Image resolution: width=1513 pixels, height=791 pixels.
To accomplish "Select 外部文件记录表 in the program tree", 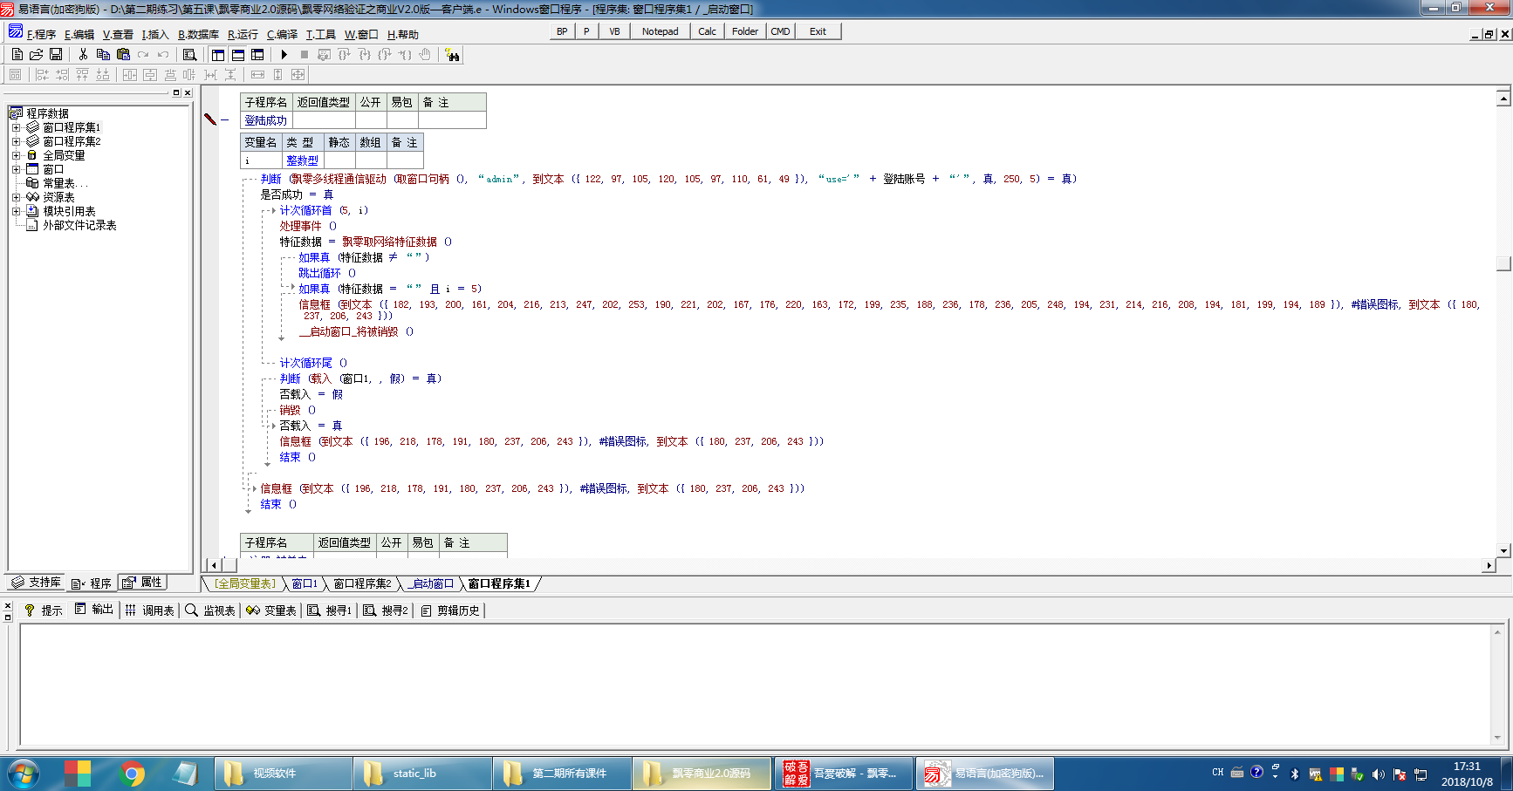I will click(79, 225).
